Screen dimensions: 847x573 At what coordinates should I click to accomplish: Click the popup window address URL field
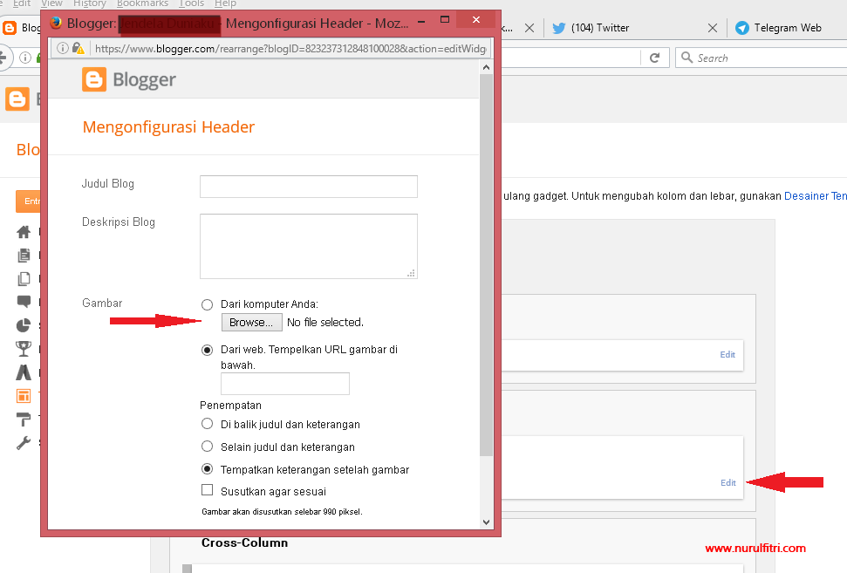290,49
